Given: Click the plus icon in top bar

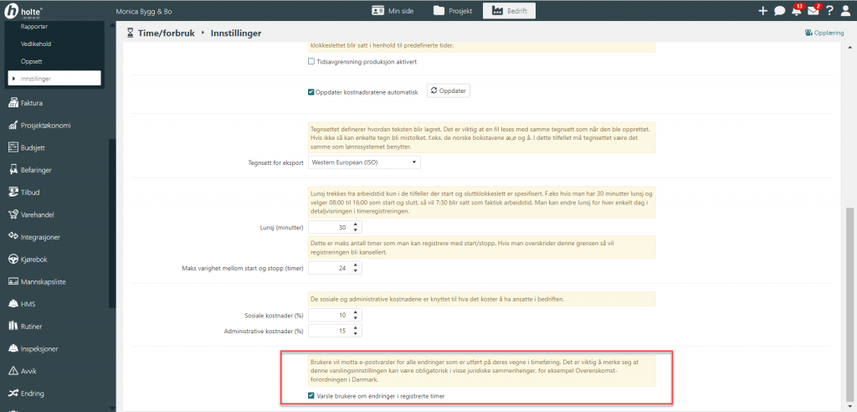Looking at the screenshot, I should pyautogui.click(x=762, y=11).
